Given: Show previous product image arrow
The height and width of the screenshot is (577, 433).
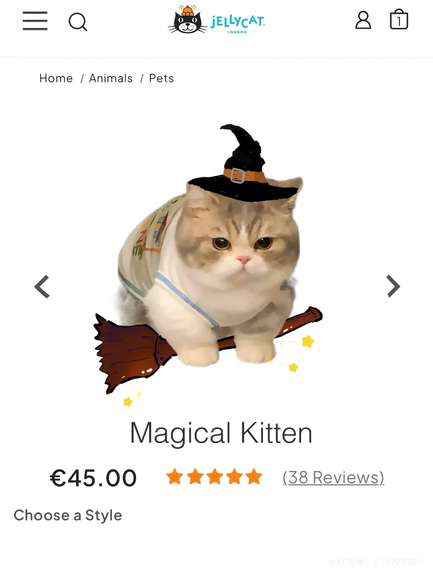Looking at the screenshot, I should point(42,286).
